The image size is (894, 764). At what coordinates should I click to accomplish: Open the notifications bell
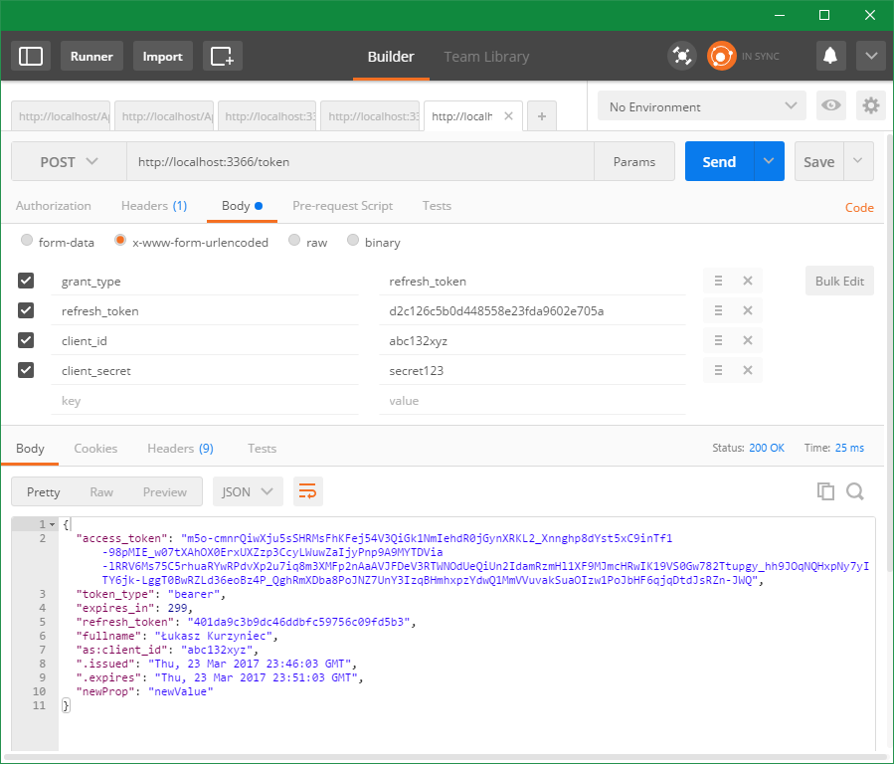830,56
